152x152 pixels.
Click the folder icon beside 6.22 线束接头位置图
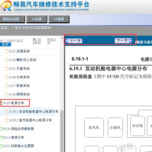point(2,146)
